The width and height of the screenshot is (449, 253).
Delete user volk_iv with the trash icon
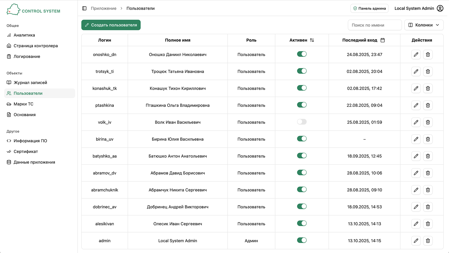coord(428,122)
